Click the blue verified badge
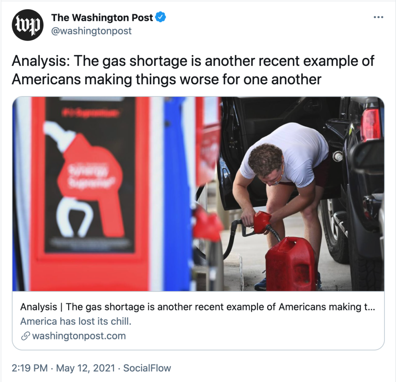Screen dimensions: 396x382 pos(160,17)
